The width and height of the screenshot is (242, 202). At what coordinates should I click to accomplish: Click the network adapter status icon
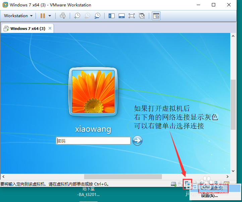pyautogui.click(x=187, y=184)
